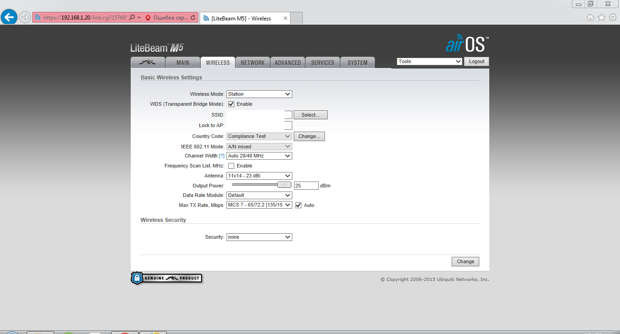Viewport: 620px width, 334px height.
Task: Open the Wireless Mode dropdown
Action: coord(259,94)
